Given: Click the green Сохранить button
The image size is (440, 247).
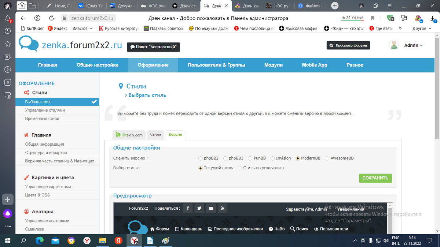Looking at the screenshot, I should click(x=375, y=178).
